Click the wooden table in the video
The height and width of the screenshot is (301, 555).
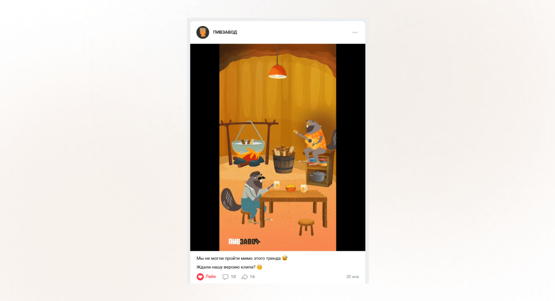pyautogui.click(x=294, y=207)
